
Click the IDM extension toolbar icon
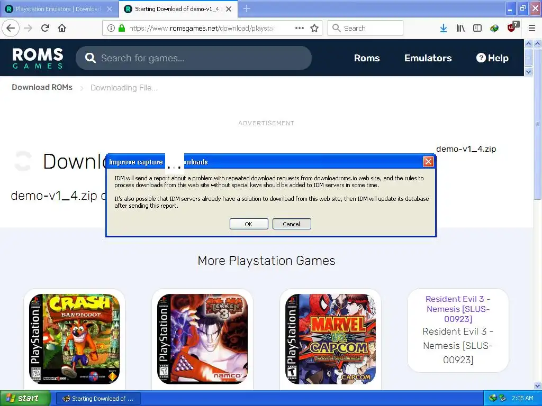coord(494,28)
